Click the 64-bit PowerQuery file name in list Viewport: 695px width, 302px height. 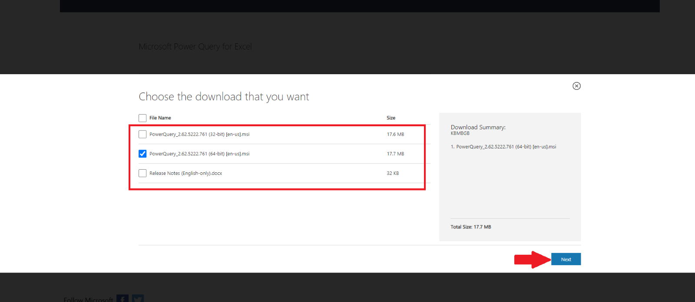(199, 154)
